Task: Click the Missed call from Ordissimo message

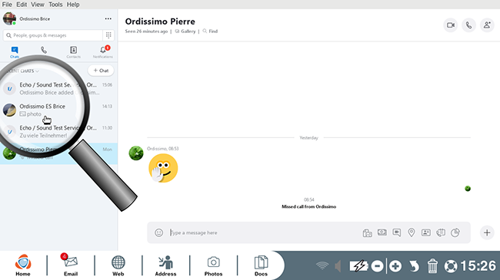Action: point(308,206)
